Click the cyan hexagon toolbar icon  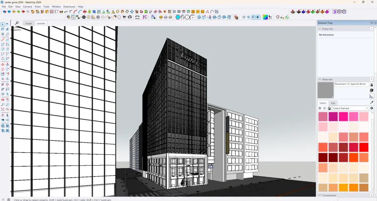coord(178,17)
